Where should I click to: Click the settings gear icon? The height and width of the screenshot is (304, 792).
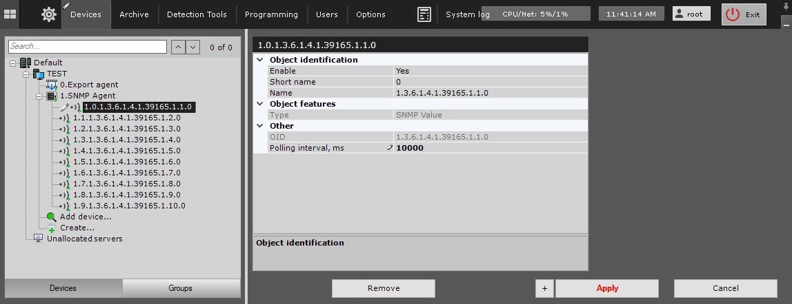(49, 14)
